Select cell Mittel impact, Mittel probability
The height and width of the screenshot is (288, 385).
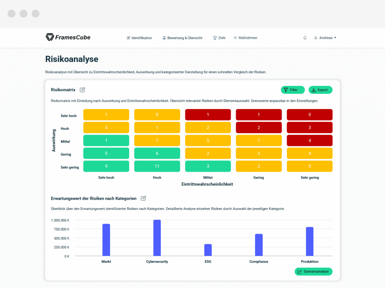[208, 141]
